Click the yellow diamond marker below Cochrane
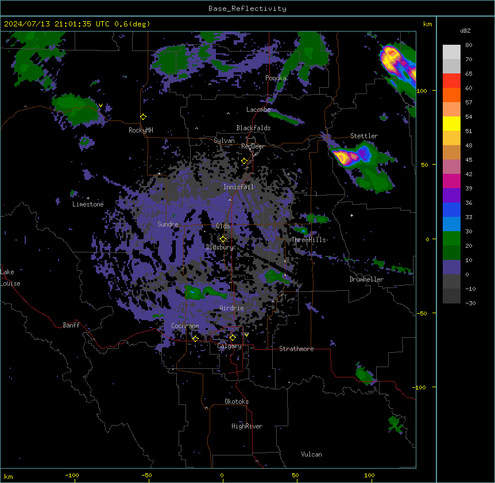This screenshot has width=495, height=483. 195,339
